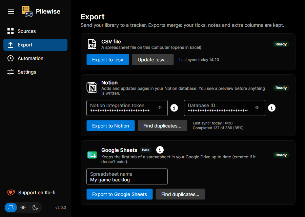
Task: Open the Settings page
Action: (x=35, y=72)
